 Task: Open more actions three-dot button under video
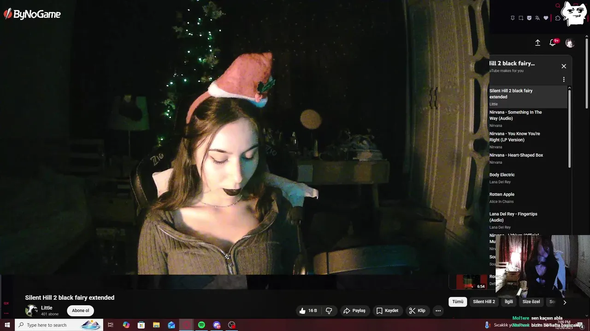[x=438, y=311]
